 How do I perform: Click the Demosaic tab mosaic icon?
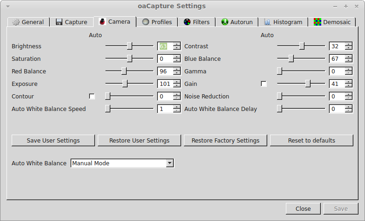[318, 22]
